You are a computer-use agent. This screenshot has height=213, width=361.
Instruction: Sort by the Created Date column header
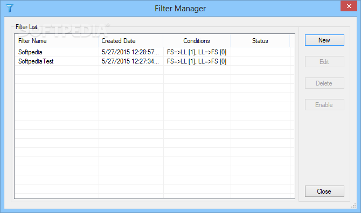coord(131,41)
